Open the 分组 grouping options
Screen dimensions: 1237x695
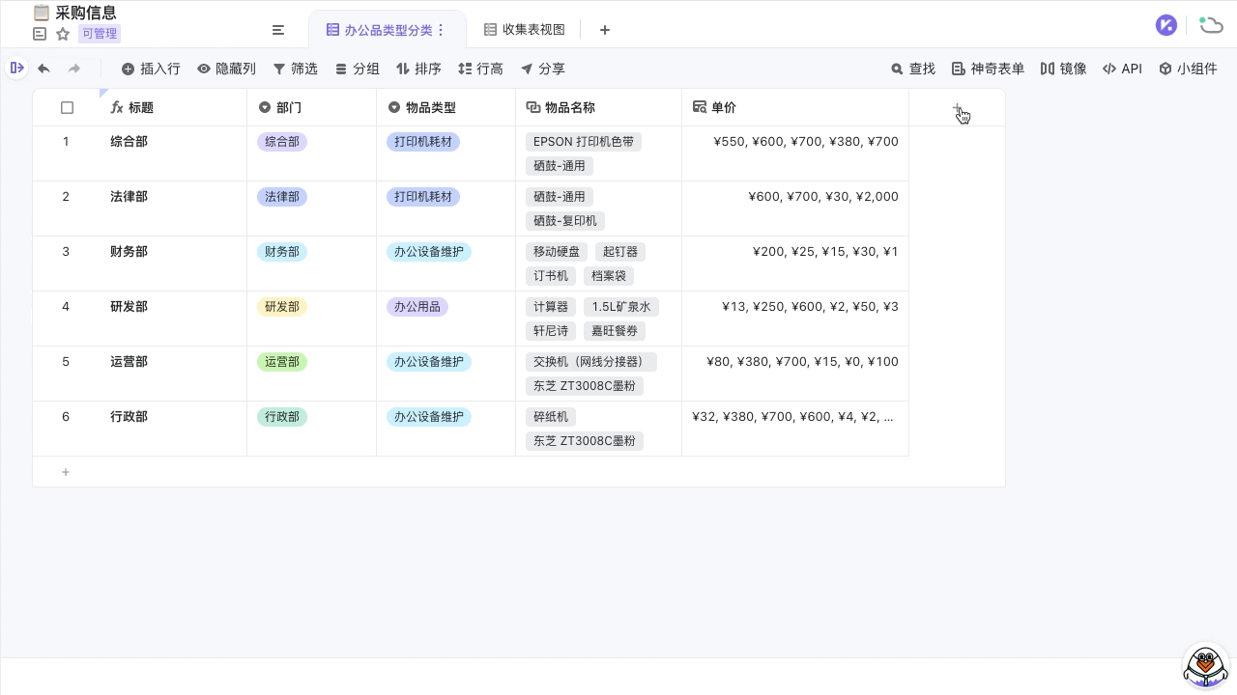pyautogui.click(x=358, y=69)
